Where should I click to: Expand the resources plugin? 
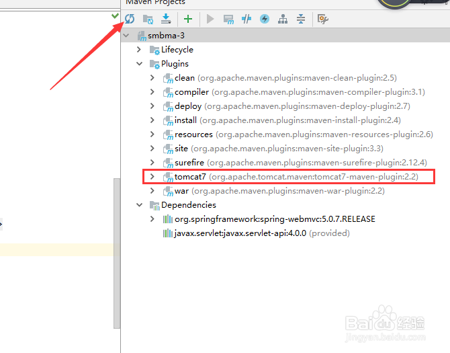[x=152, y=134]
